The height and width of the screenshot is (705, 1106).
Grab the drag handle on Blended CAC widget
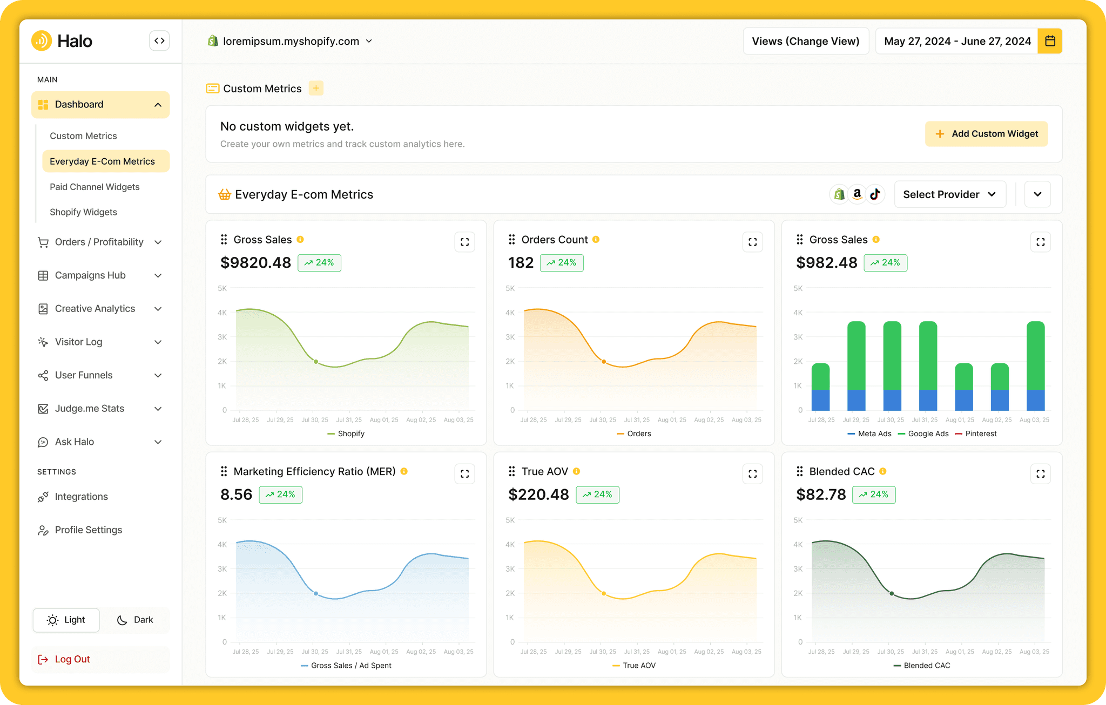coord(800,471)
